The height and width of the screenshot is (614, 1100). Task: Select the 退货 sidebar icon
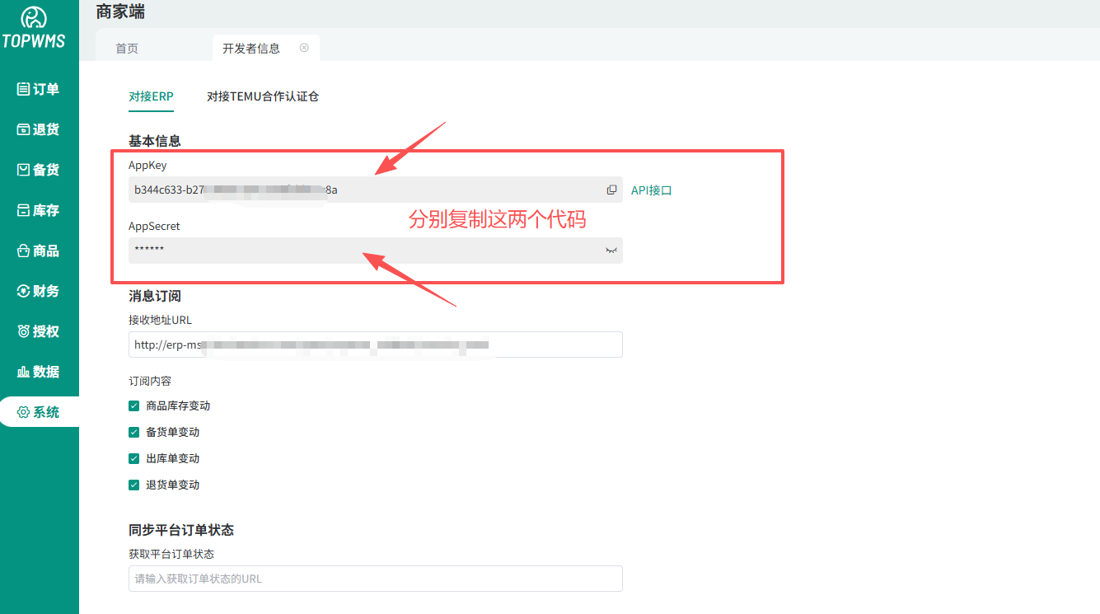click(x=39, y=129)
